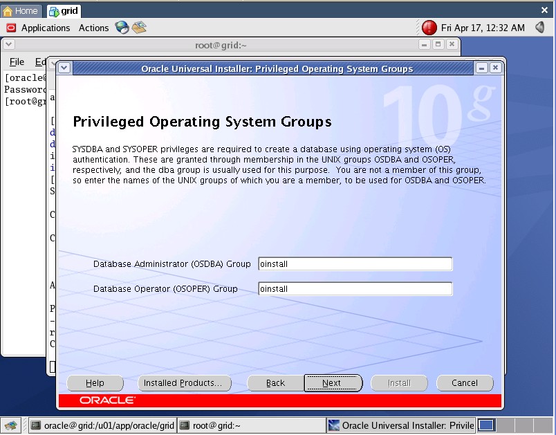Launch the web browser globe icon
The width and height of the screenshot is (556, 435).
click(122, 28)
